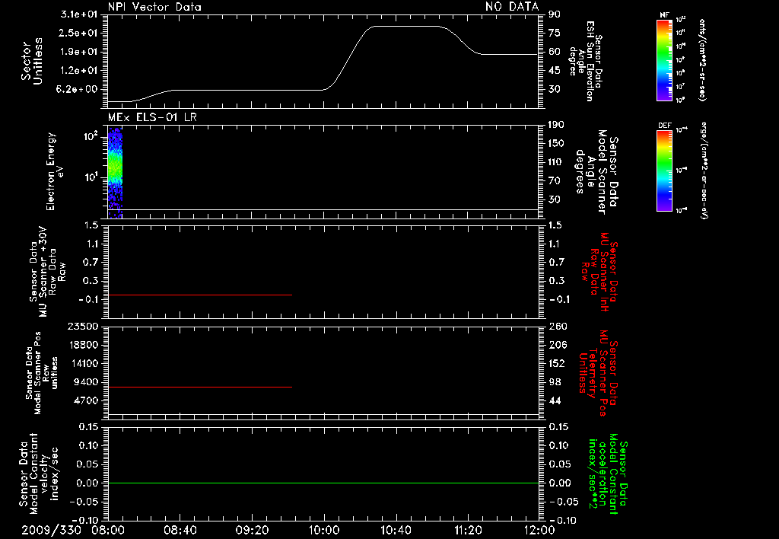Click the '60' Sun Elevation tick label
The width and height of the screenshot is (779, 539).
[555, 52]
